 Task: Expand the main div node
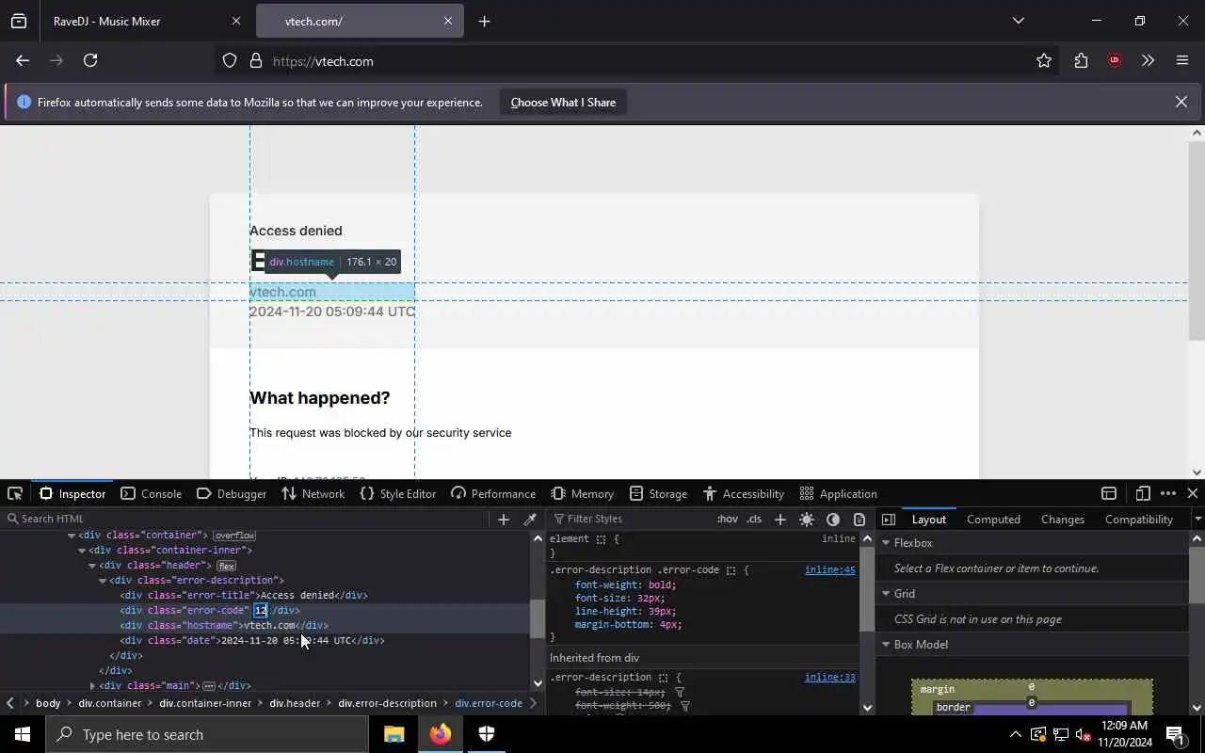(x=92, y=686)
